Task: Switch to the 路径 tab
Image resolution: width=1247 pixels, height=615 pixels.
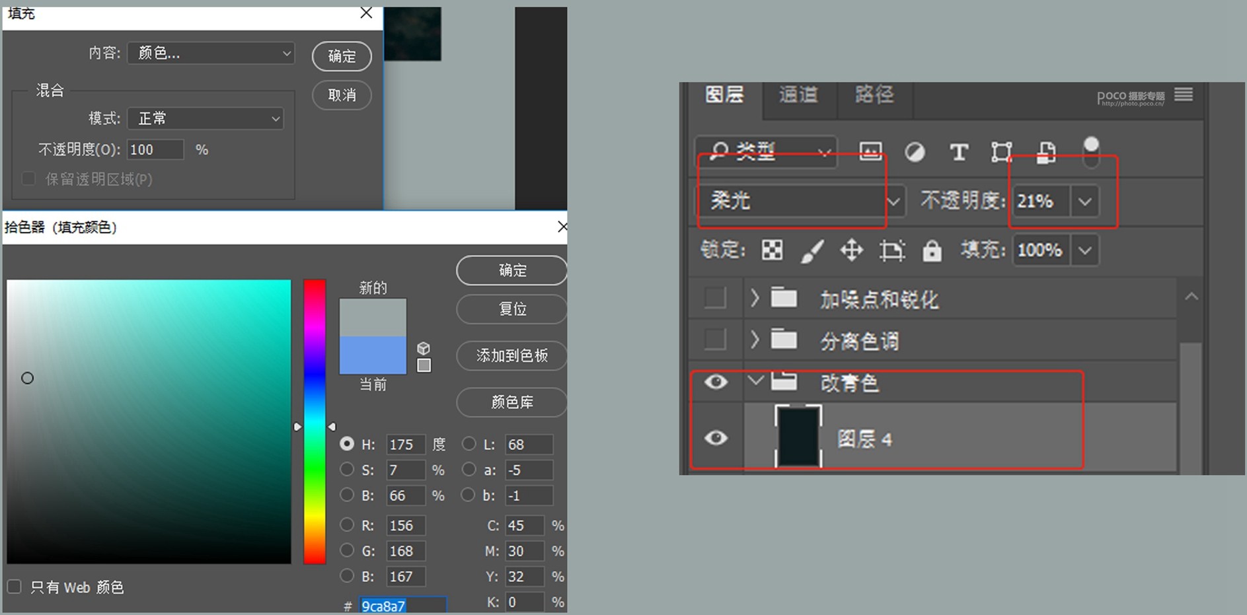Action: pos(874,95)
